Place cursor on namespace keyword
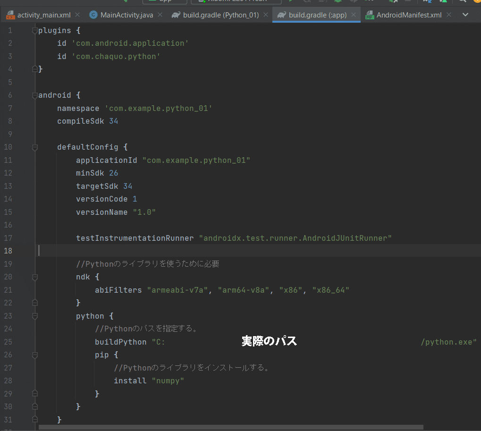Viewport: 481px width, 431px height. pyautogui.click(x=78, y=108)
